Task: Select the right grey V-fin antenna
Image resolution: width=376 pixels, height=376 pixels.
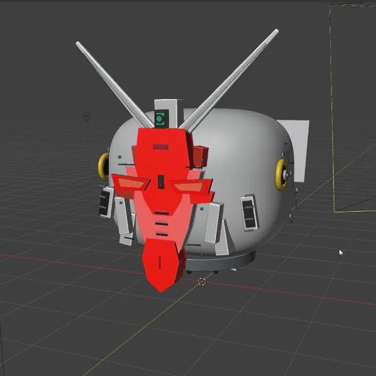Action: point(230,80)
